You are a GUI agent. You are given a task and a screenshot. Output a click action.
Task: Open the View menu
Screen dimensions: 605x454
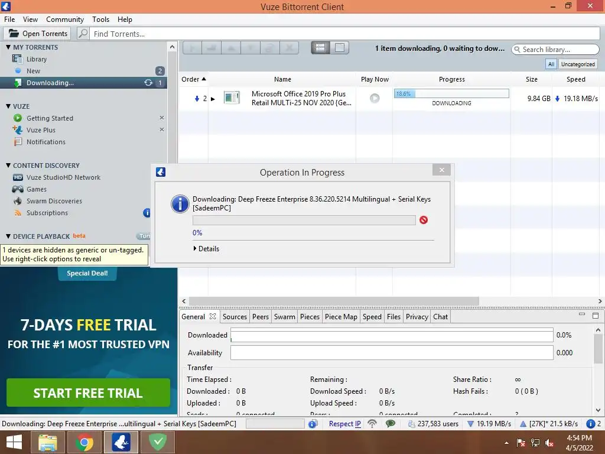[30, 20]
